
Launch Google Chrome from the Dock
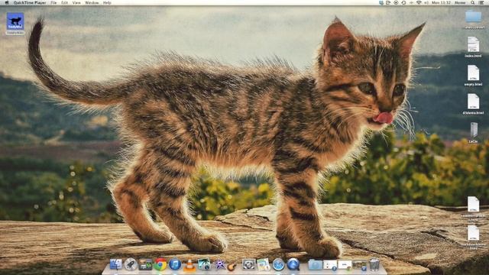tap(160, 264)
